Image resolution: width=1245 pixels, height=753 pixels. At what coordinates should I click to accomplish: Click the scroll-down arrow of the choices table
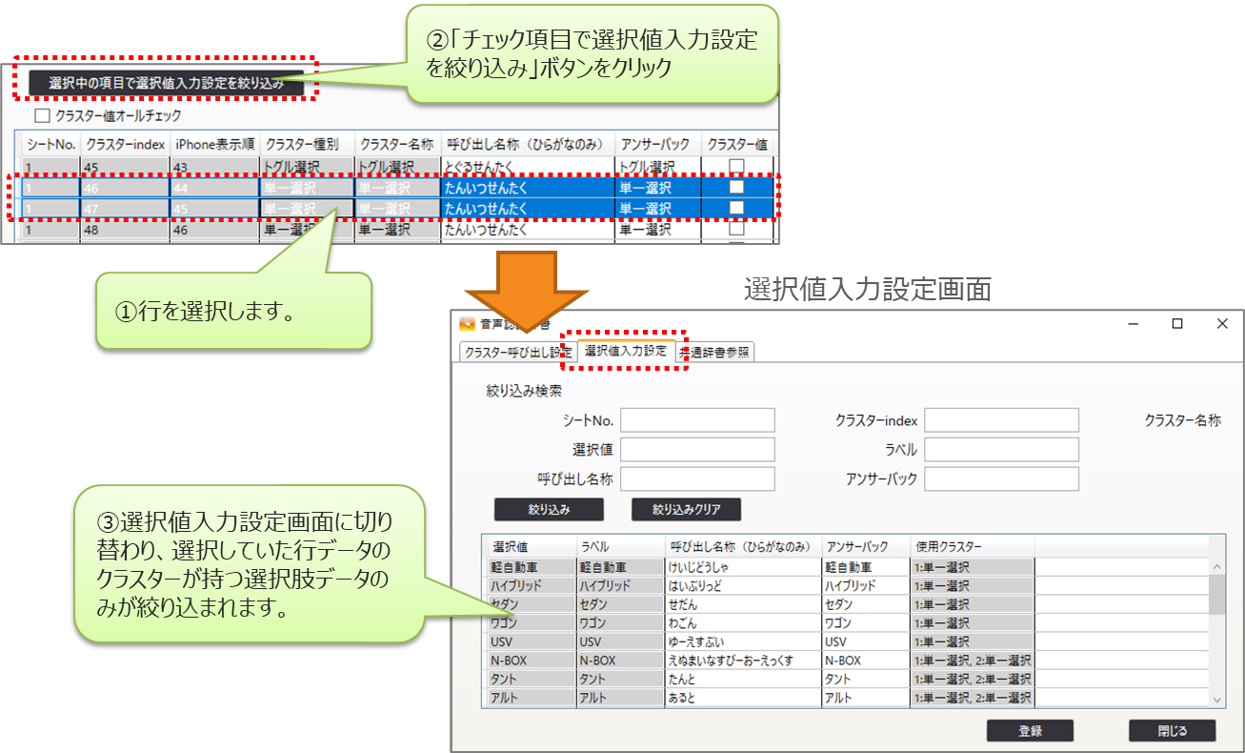click(x=1216, y=699)
